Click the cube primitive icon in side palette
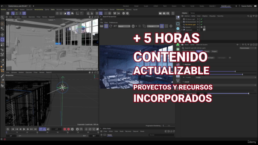 178,29
